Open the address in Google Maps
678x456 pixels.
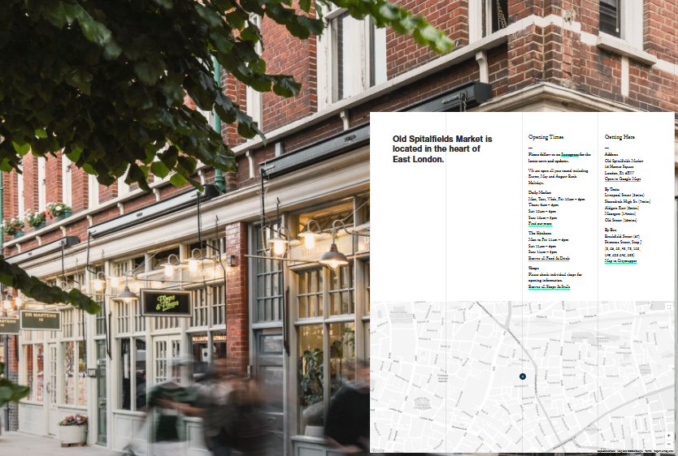623,179
